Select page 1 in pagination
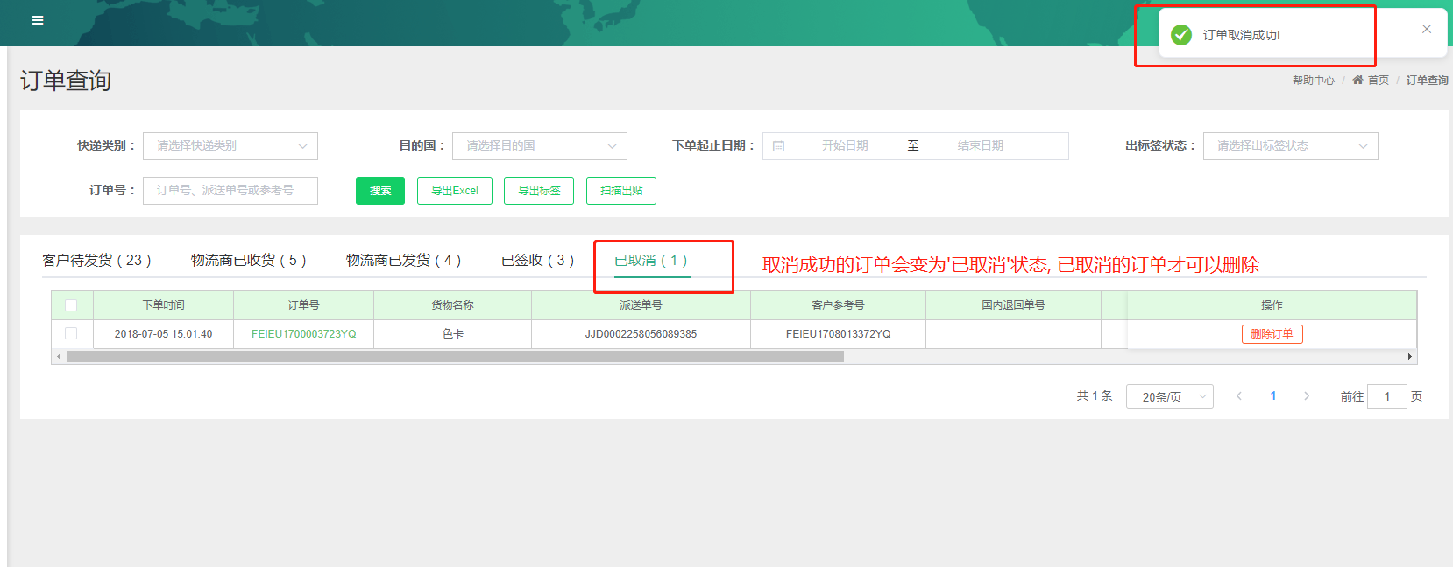 (x=1273, y=396)
